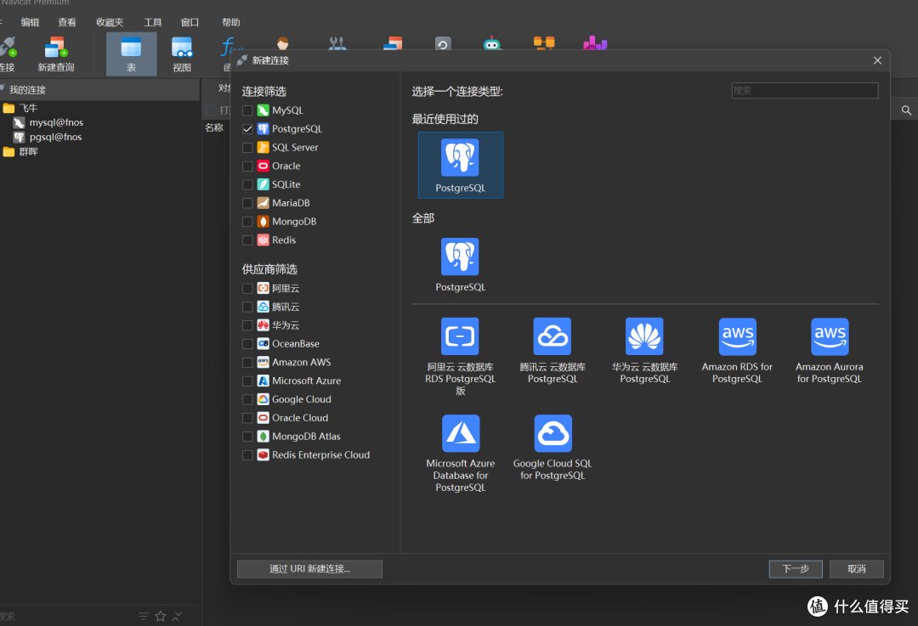Image resolution: width=918 pixels, height=626 pixels.
Task: Tick the Microsoft Azure vendor filter
Action: click(247, 381)
